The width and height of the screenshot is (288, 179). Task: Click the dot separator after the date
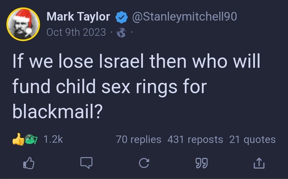(x=111, y=32)
